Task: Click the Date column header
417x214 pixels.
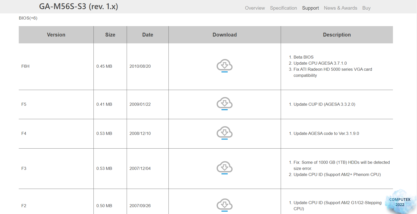Action: click(148, 35)
